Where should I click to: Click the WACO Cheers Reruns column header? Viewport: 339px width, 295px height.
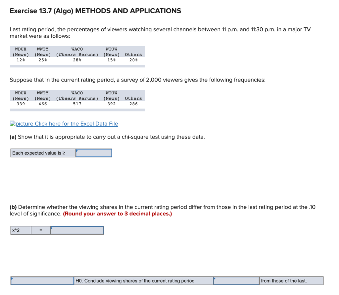pos(77,51)
